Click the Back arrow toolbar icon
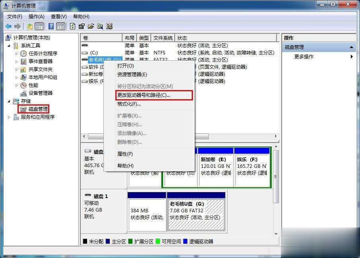360x258 pixels. pos(8,26)
